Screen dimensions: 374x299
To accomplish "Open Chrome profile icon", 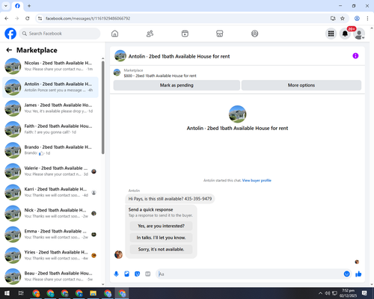I will [x=357, y=19].
